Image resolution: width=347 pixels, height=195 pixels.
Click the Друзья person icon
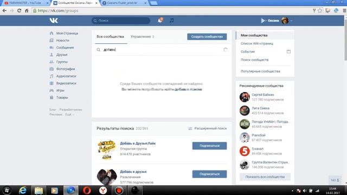[x=52, y=55]
